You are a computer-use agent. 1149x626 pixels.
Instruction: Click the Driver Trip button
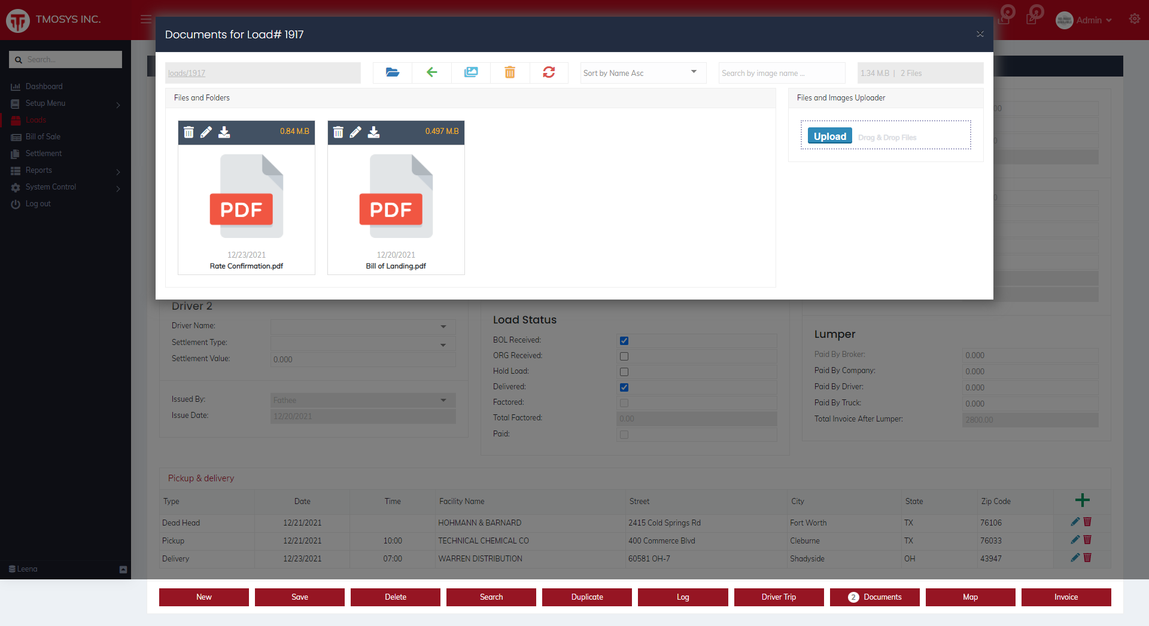point(779,597)
